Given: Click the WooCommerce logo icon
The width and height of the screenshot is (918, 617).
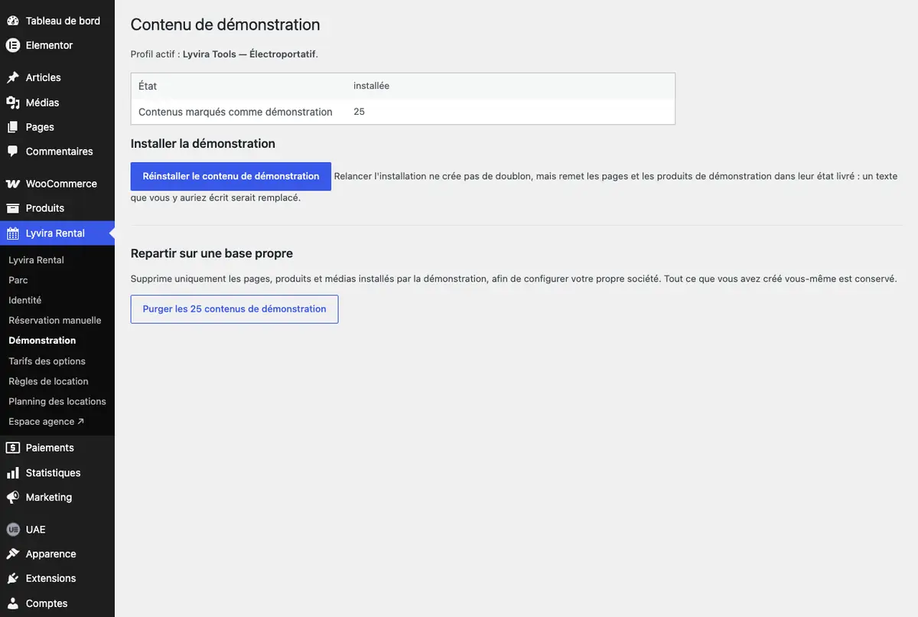Looking at the screenshot, I should point(13,184).
